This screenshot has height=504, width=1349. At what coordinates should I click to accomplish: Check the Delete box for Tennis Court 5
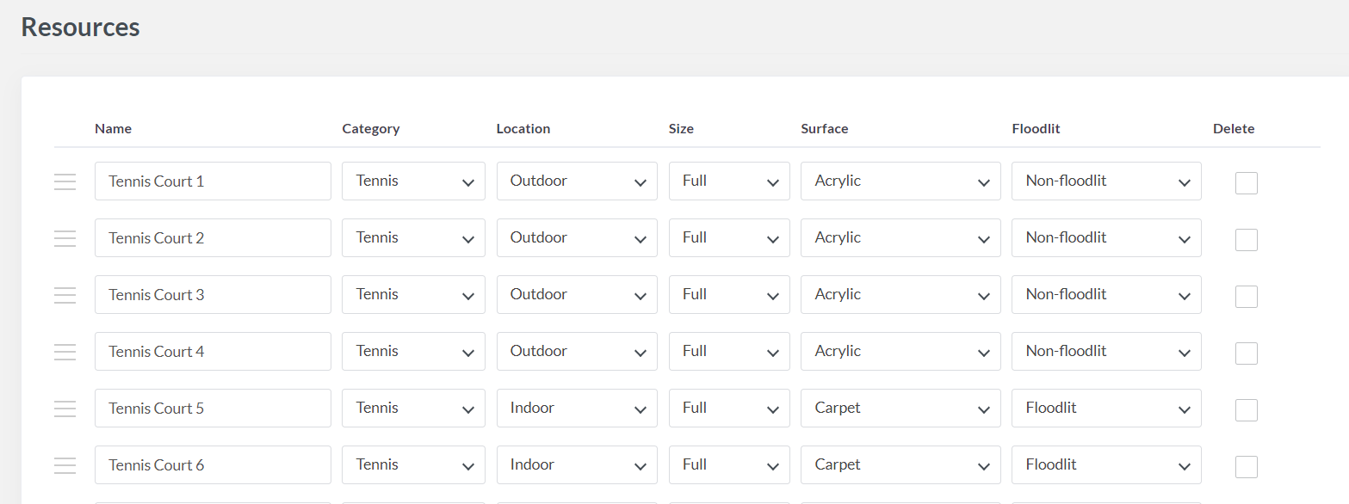click(x=1246, y=409)
